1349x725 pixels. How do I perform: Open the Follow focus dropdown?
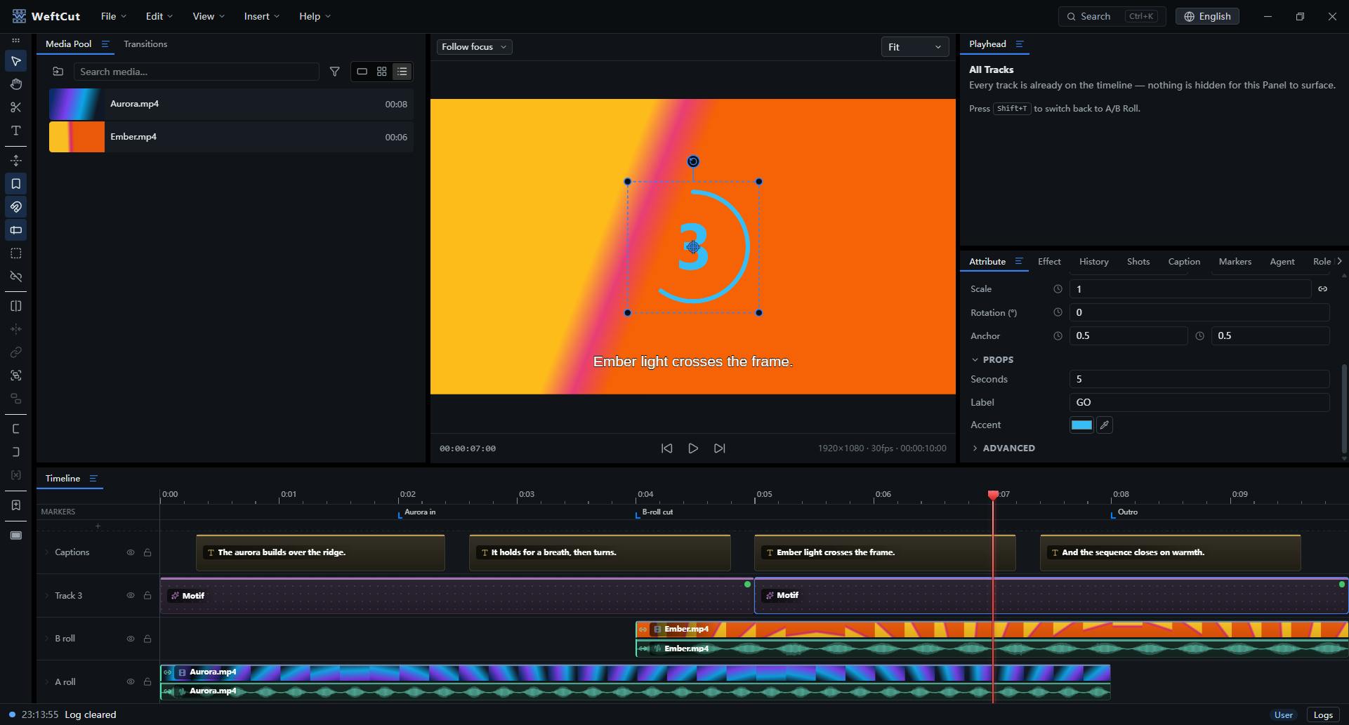coord(474,47)
